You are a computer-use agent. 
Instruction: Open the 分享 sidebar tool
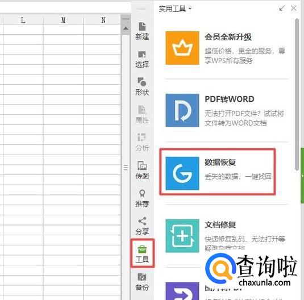[x=142, y=226]
